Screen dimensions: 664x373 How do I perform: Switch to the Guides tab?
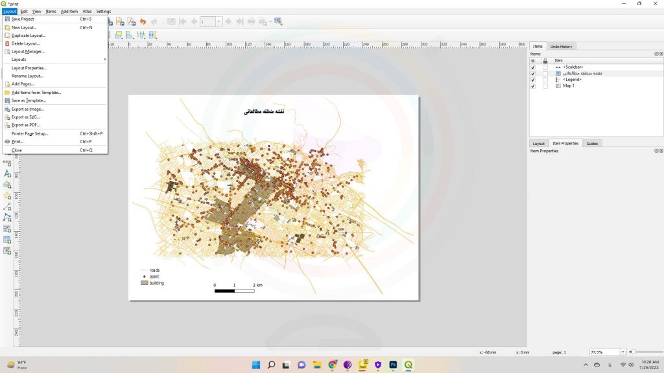tap(592, 143)
